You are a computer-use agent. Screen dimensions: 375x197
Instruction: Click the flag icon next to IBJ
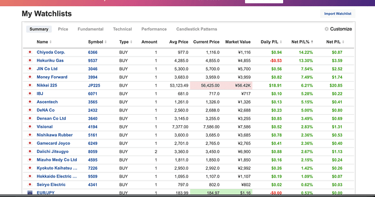[x=30, y=94]
